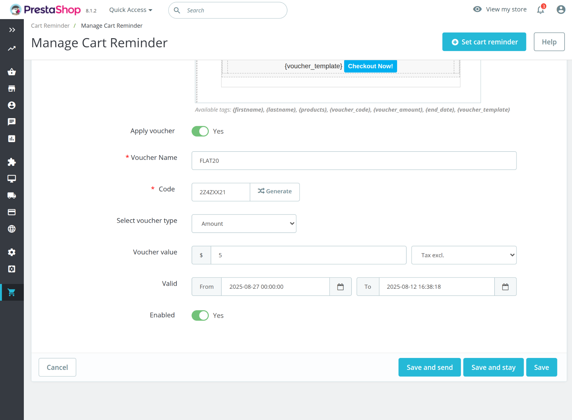Open the International globe sidebar icon
This screenshot has height=420, width=572.
12,229
